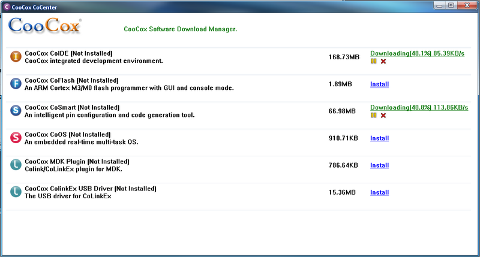
Task: Select the 'CooCox CoIDE (Not Installed)' title
Action: click(68, 53)
